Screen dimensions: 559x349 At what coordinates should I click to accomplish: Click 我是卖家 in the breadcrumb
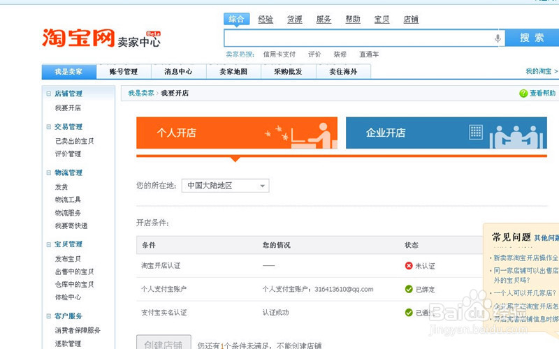tap(141, 94)
